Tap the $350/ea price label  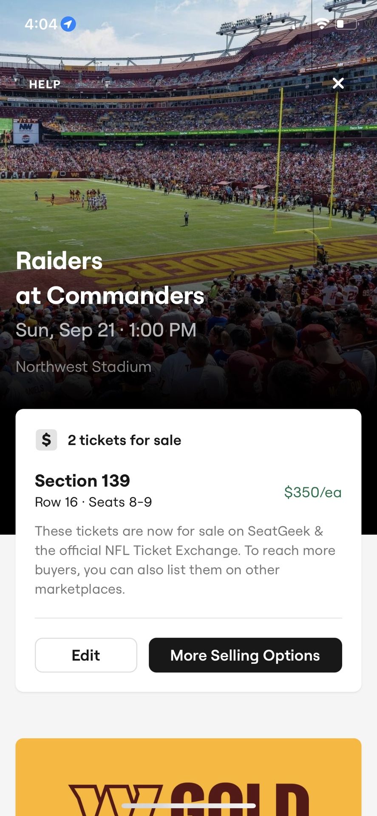tap(312, 492)
